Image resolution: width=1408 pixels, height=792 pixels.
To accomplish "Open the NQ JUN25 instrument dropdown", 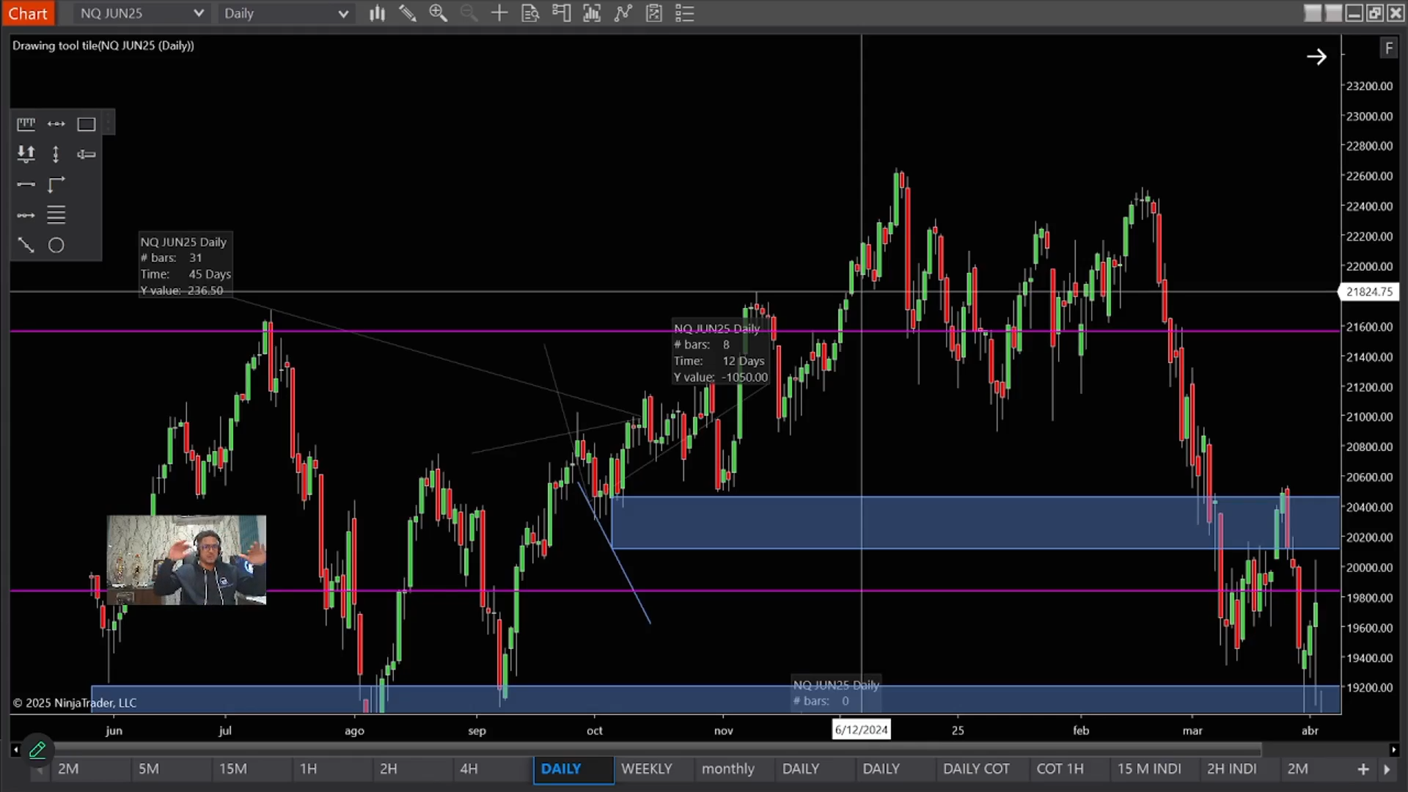I will (141, 13).
